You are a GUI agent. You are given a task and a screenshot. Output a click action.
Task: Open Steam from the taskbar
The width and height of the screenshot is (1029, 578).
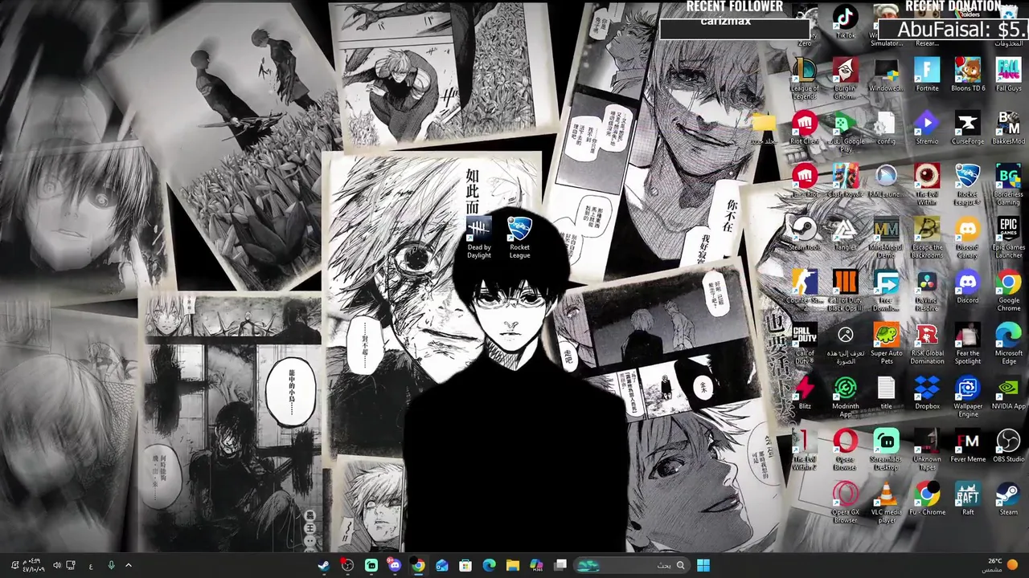tap(323, 565)
